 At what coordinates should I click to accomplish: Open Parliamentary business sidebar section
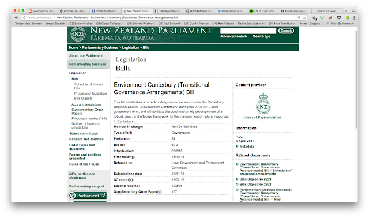click(88, 64)
